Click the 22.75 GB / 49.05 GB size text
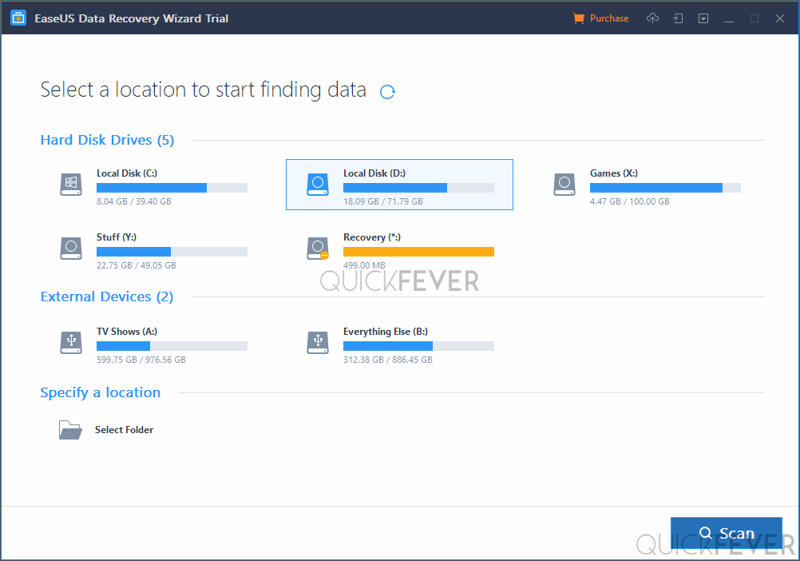This screenshot has width=800, height=561. [x=137, y=265]
